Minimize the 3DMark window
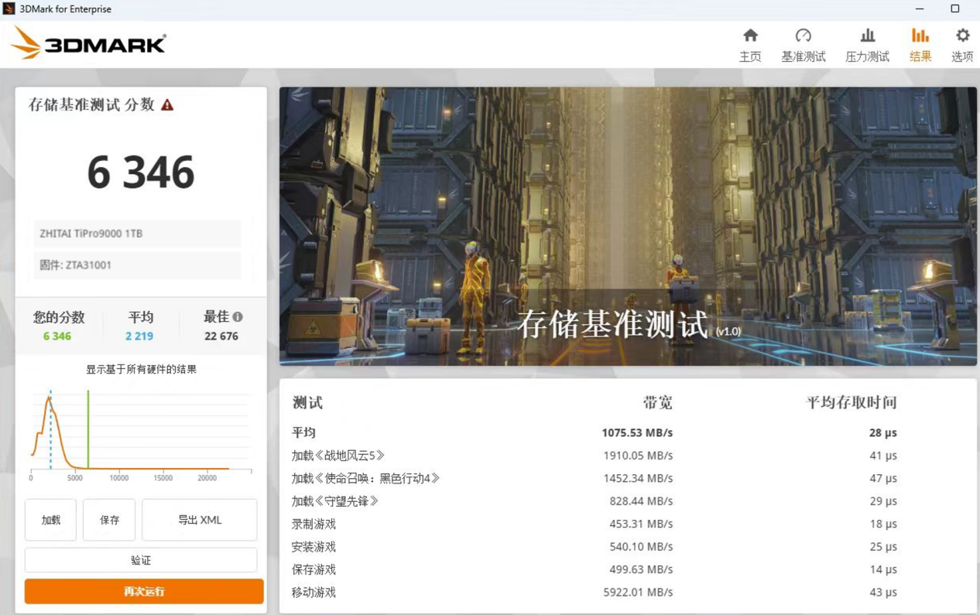The width and height of the screenshot is (980, 615). pyautogui.click(x=920, y=9)
